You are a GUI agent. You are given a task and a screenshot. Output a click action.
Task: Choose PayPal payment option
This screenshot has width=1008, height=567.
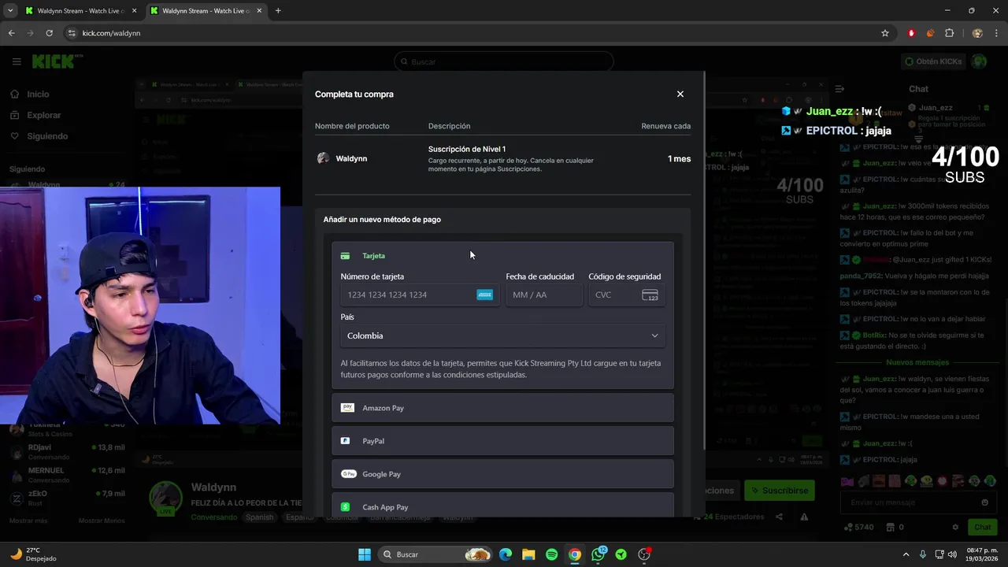pyautogui.click(x=502, y=441)
